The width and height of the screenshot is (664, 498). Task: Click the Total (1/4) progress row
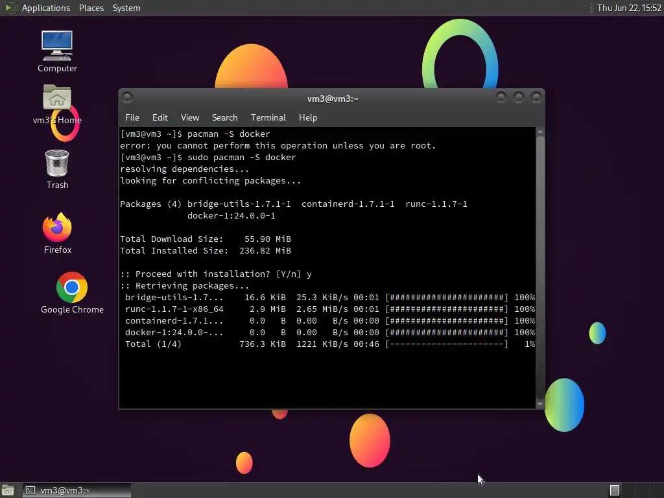(330, 344)
